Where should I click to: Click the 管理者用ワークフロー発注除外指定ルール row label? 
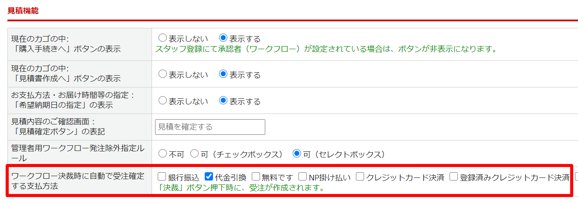click(77, 154)
